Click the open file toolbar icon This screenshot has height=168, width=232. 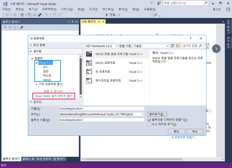pos(30,15)
